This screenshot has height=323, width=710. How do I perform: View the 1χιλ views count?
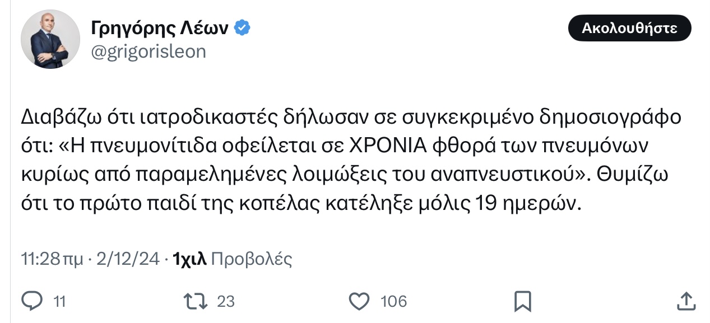click(x=191, y=259)
